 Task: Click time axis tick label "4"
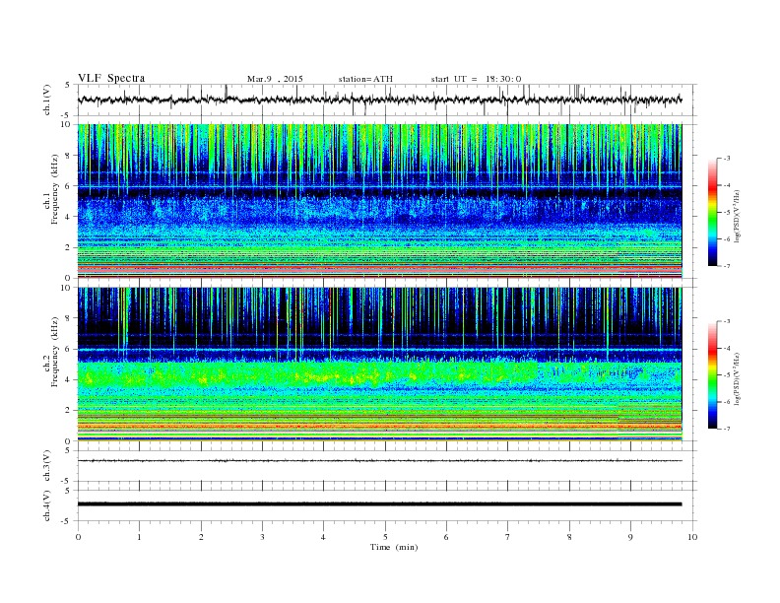(324, 537)
